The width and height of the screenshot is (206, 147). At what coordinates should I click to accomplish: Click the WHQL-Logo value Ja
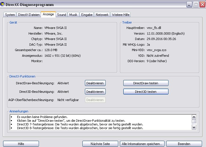tap(148, 45)
